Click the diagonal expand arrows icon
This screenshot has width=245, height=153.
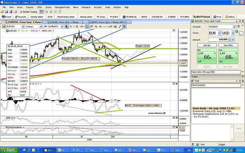(120, 27)
